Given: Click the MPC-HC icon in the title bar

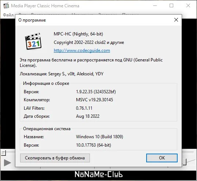Looking at the screenshot, I should point(6,5).
